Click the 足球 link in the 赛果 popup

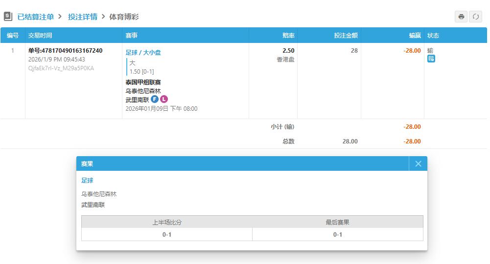coord(87,181)
